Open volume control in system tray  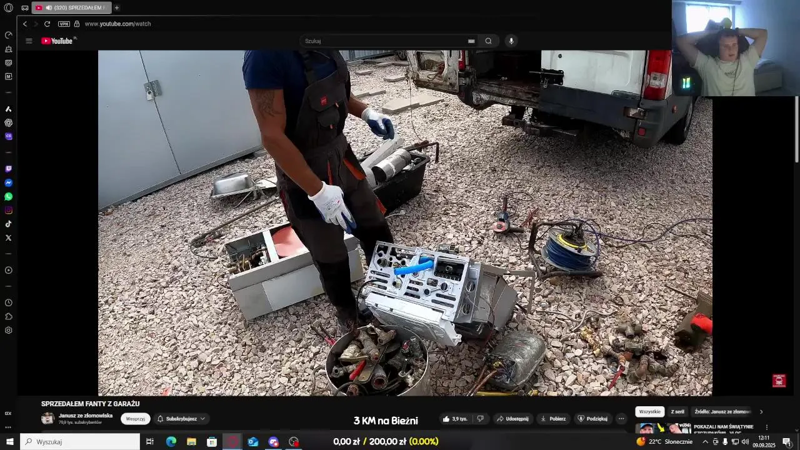coord(744,442)
